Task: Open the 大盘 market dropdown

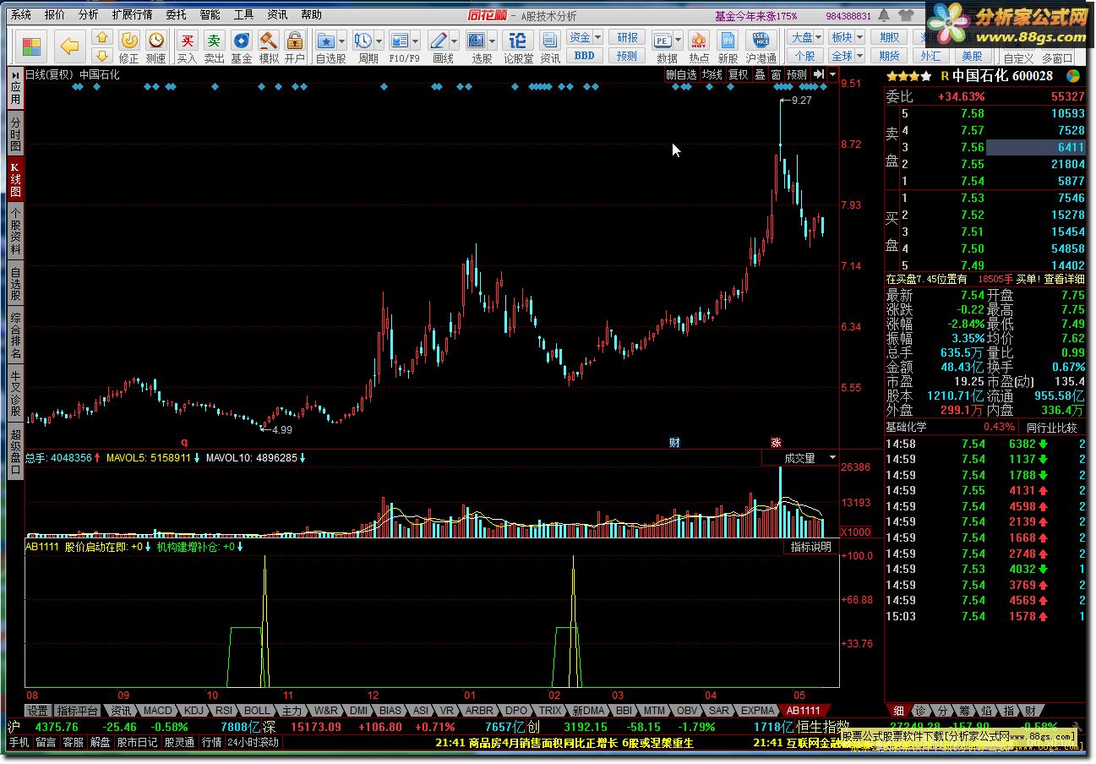Action: [x=806, y=38]
